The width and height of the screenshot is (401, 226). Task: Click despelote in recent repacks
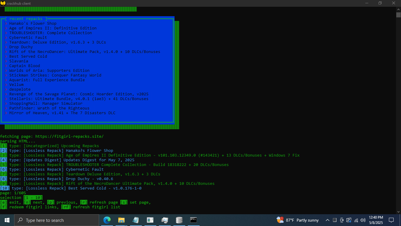(x=20, y=89)
